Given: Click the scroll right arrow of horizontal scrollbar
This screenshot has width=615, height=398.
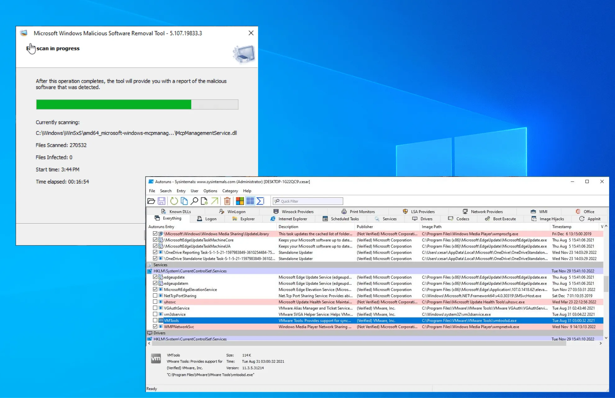Looking at the screenshot, I should tap(600, 343).
